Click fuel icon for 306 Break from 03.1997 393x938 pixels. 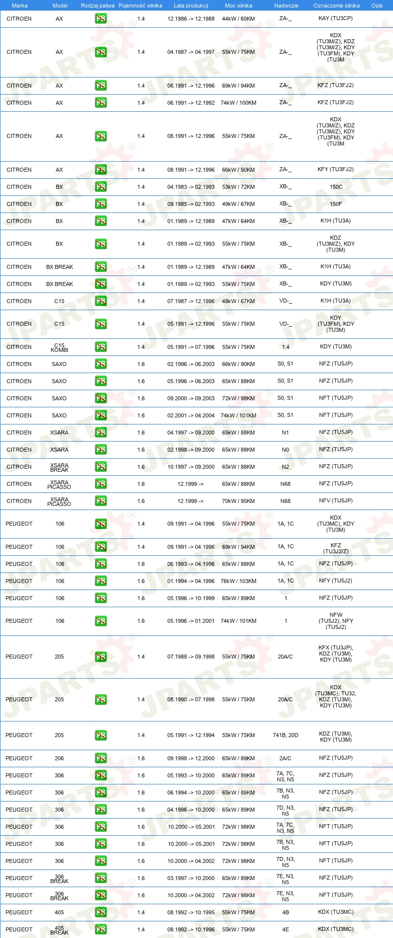coord(101,878)
